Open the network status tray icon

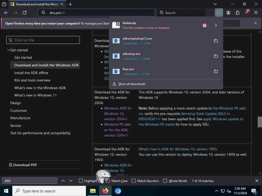(x=223, y=191)
